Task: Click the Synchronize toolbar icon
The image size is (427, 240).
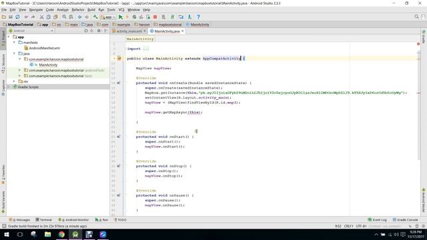Action: coord(18,17)
